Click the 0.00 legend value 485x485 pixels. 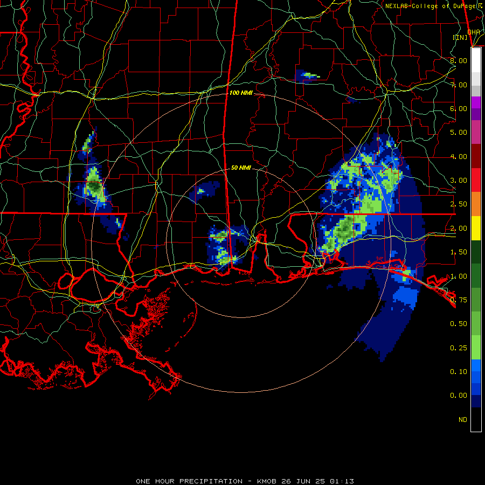coord(459,396)
